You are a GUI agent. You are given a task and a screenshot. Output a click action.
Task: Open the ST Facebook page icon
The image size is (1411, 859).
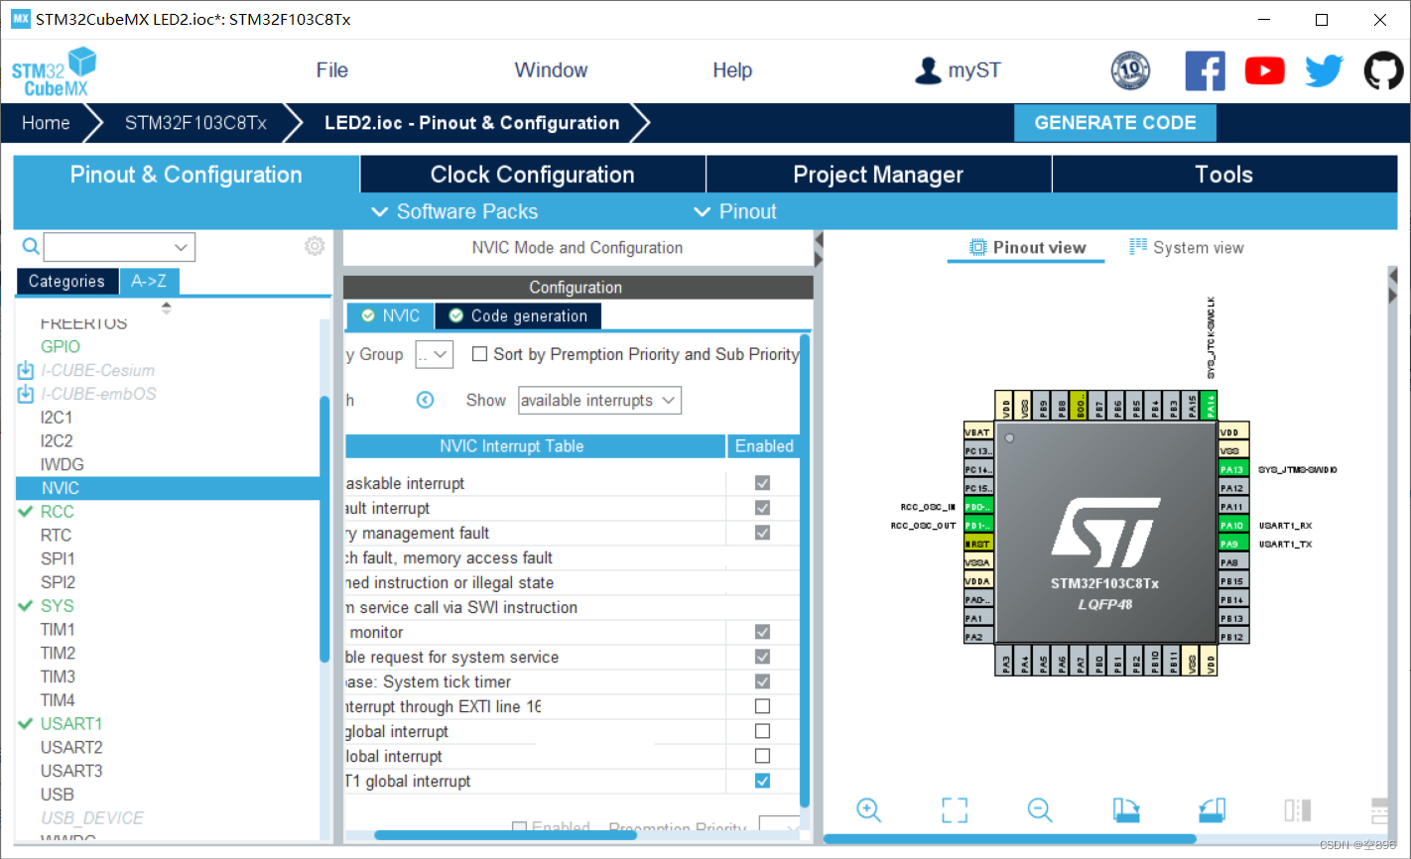click(1205, 71)
